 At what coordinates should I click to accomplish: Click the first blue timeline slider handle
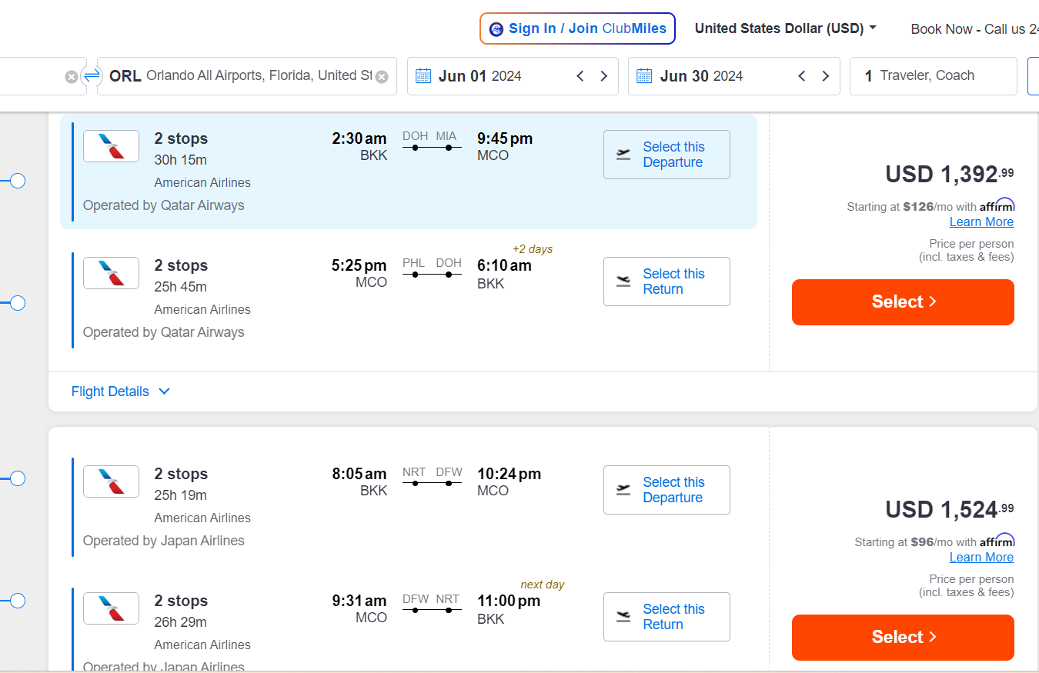tap(18, 181)
